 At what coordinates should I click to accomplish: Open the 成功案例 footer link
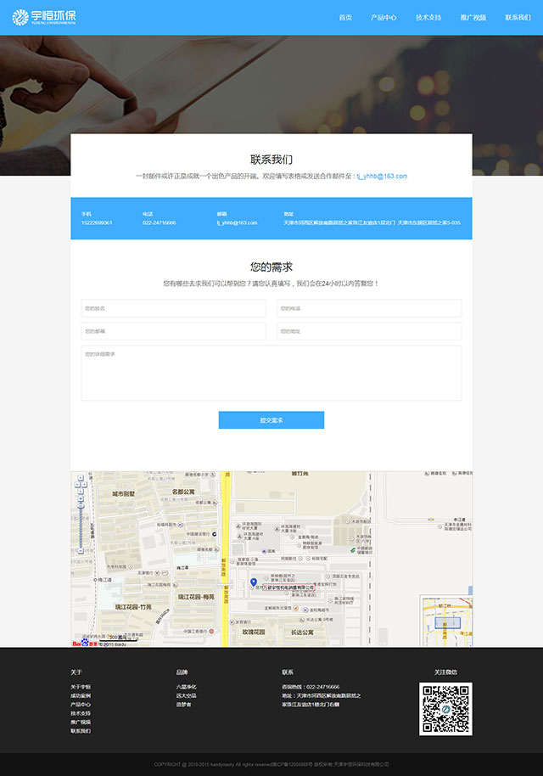point(81,695)
